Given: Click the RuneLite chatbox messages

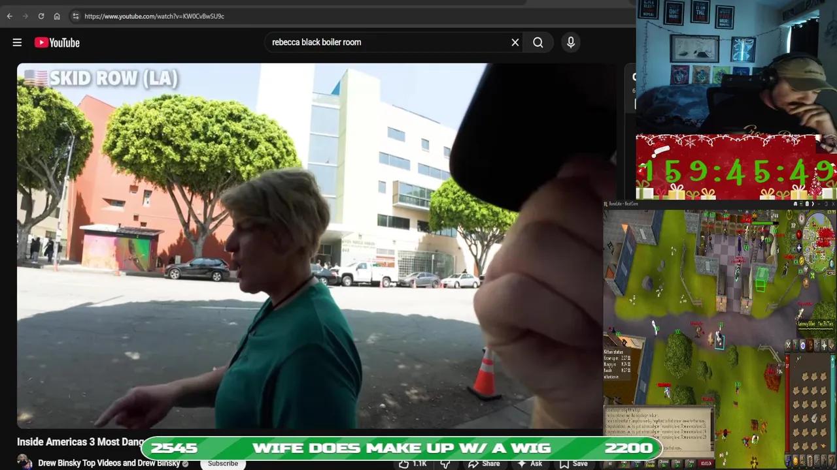Looking at the screenshot, I should [x=658, y=431].
